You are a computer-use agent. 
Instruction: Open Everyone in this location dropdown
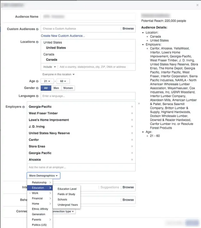[59, 74]
